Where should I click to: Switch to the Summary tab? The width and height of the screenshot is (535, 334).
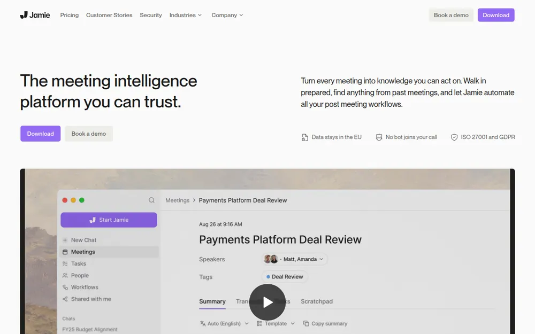(212, 301)
